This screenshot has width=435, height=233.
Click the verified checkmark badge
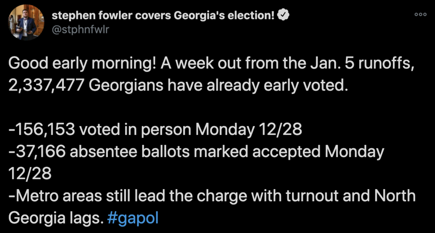[x=283, y=15]
